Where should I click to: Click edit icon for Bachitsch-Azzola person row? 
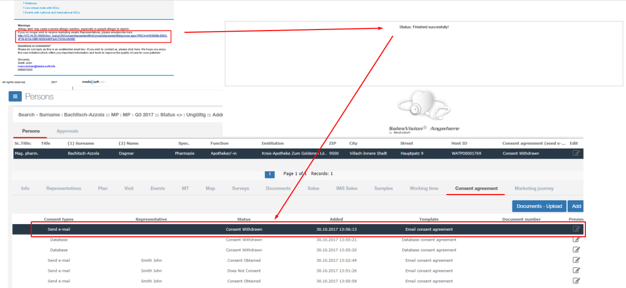[x=576, y=153]
